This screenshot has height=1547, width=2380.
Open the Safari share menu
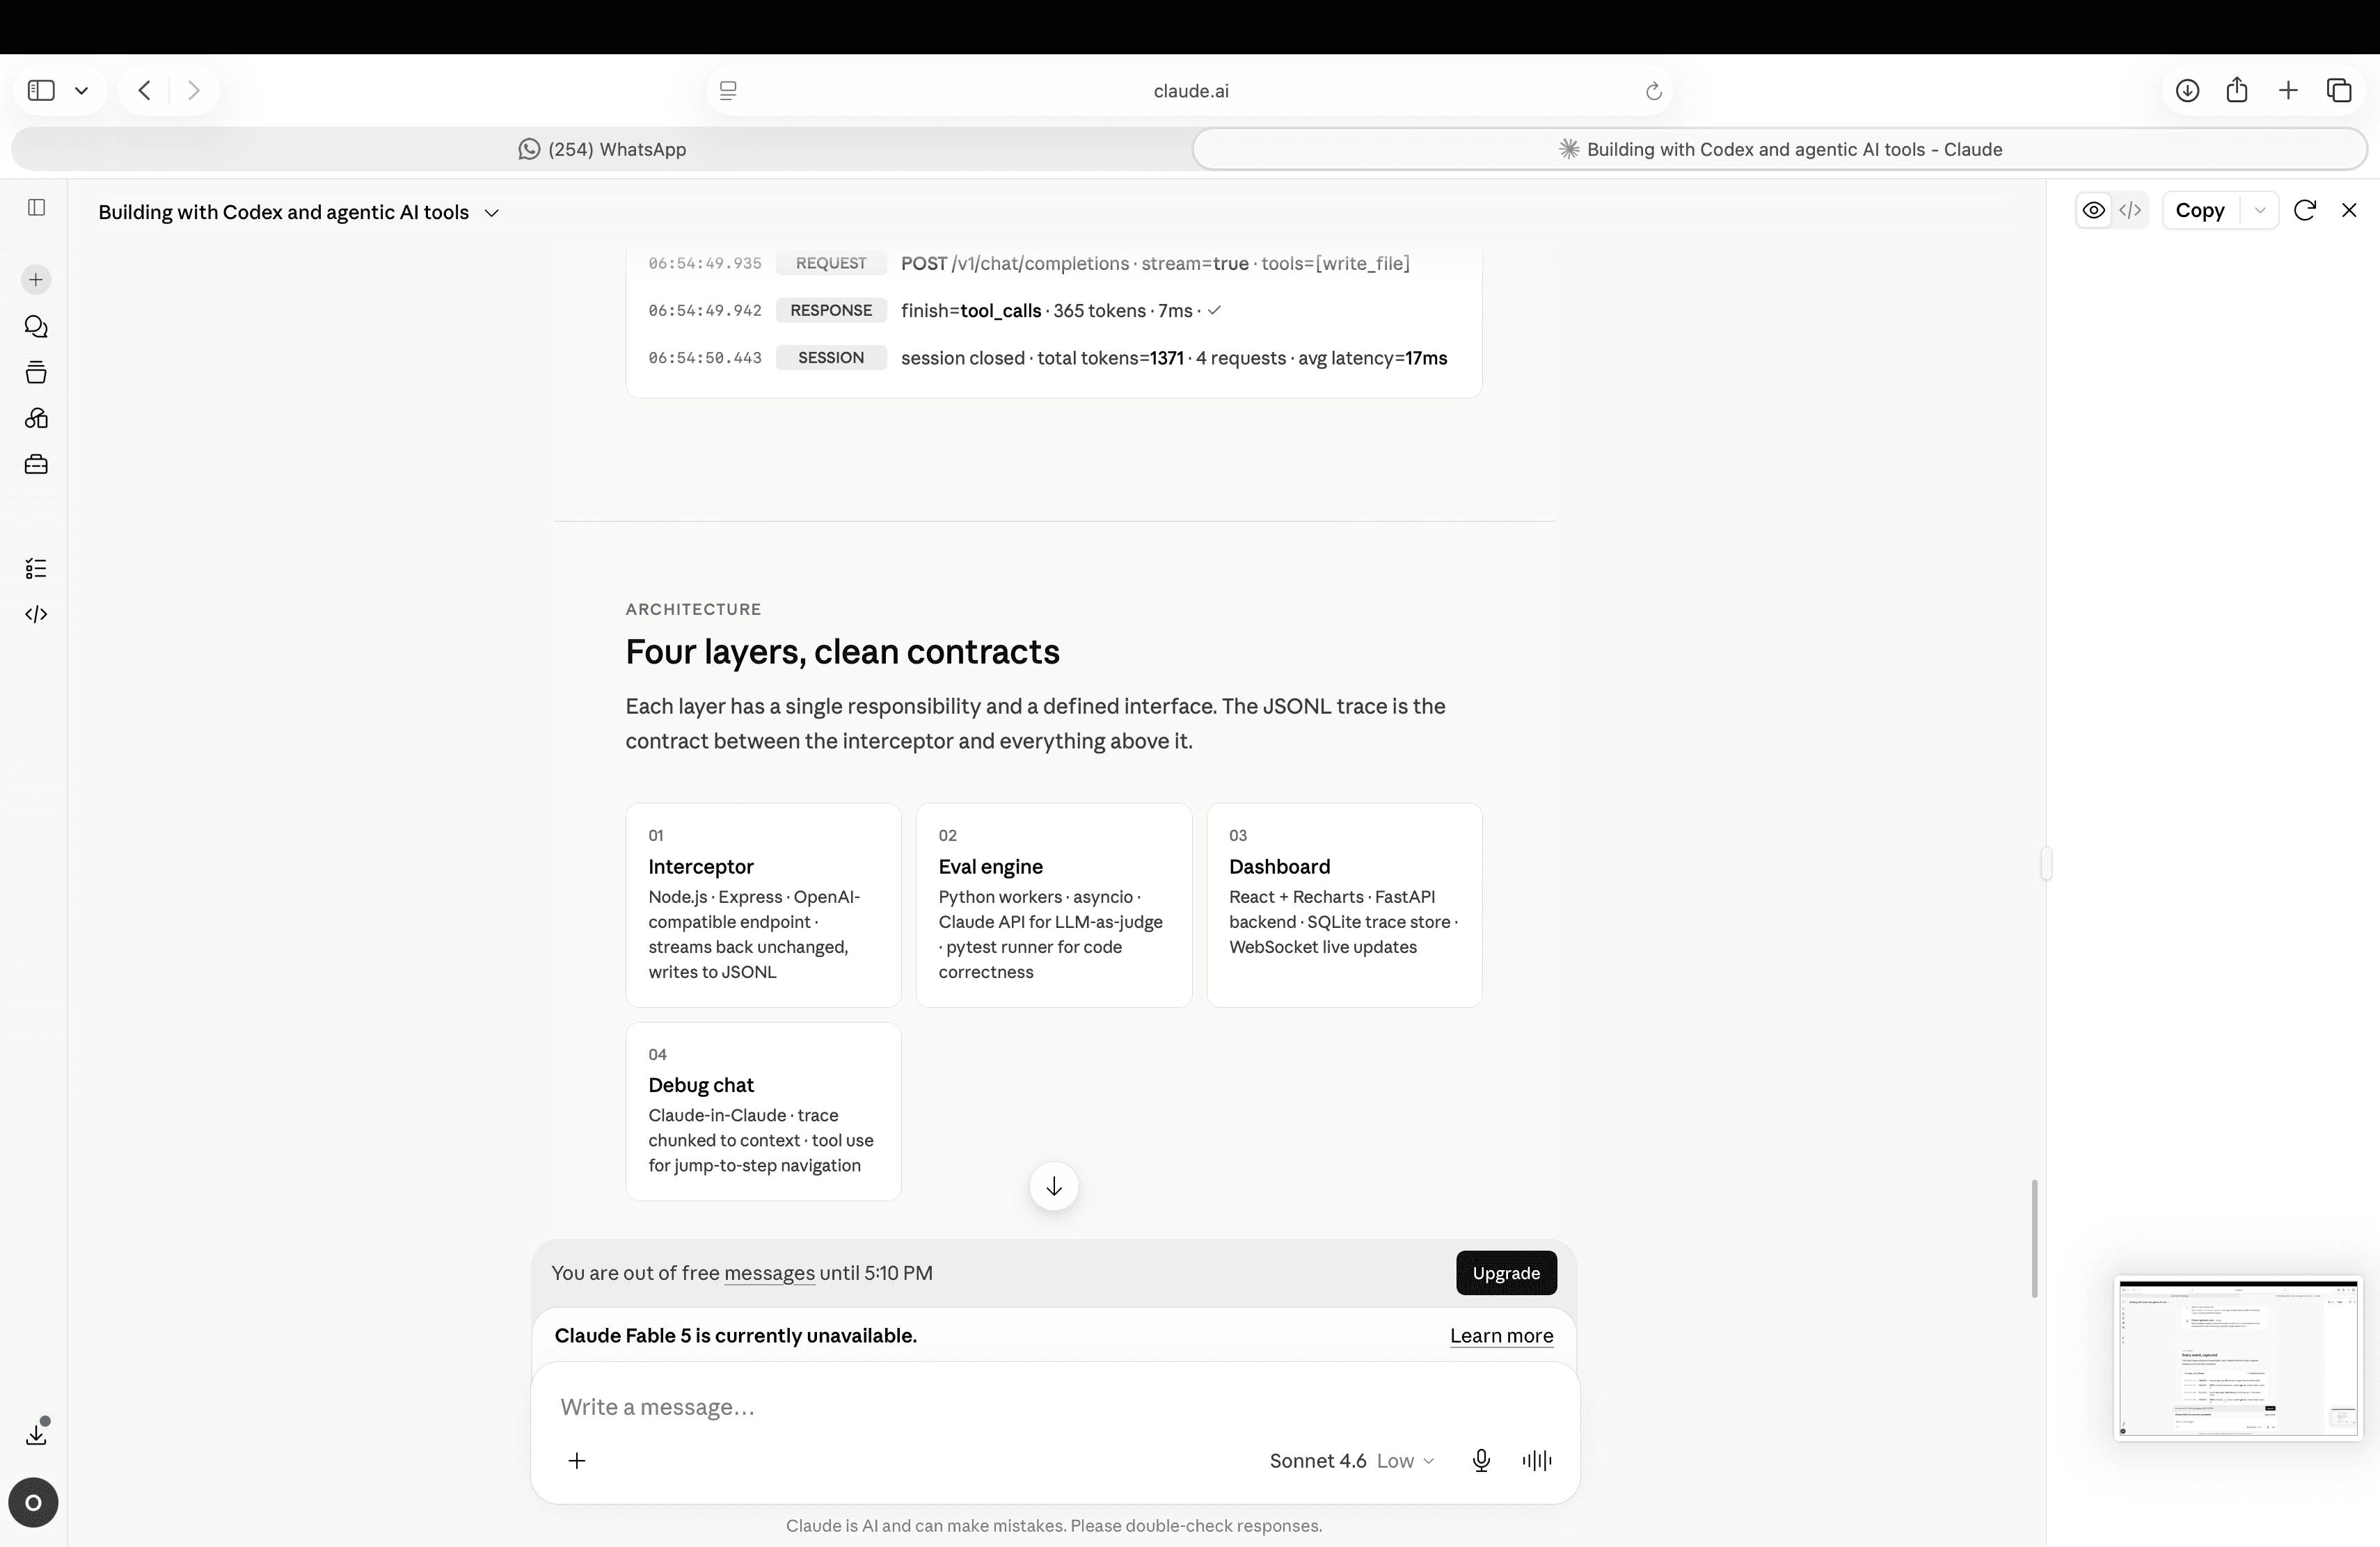click(2237, 91)
